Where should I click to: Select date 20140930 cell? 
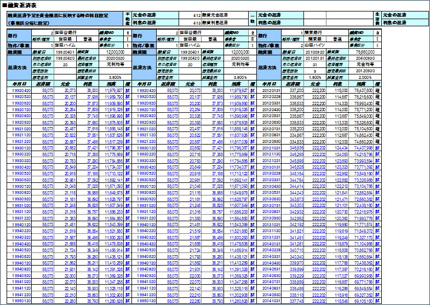tap(270, 295)
